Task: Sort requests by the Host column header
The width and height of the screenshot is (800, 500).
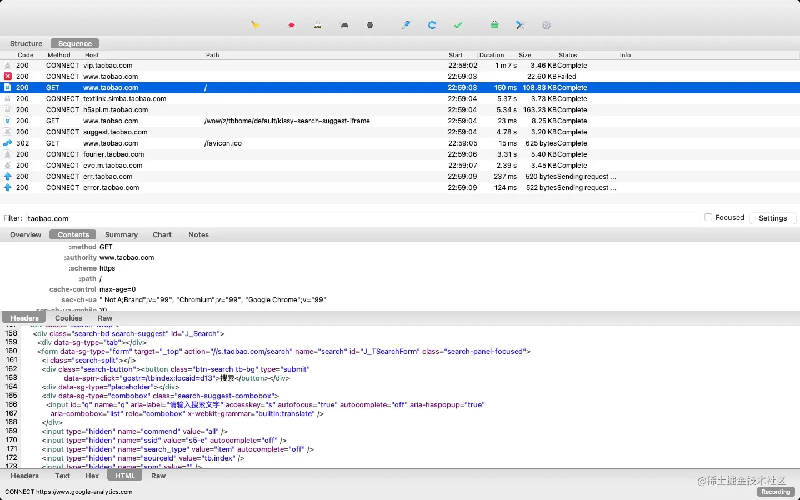Action: (x=92, y=55)
